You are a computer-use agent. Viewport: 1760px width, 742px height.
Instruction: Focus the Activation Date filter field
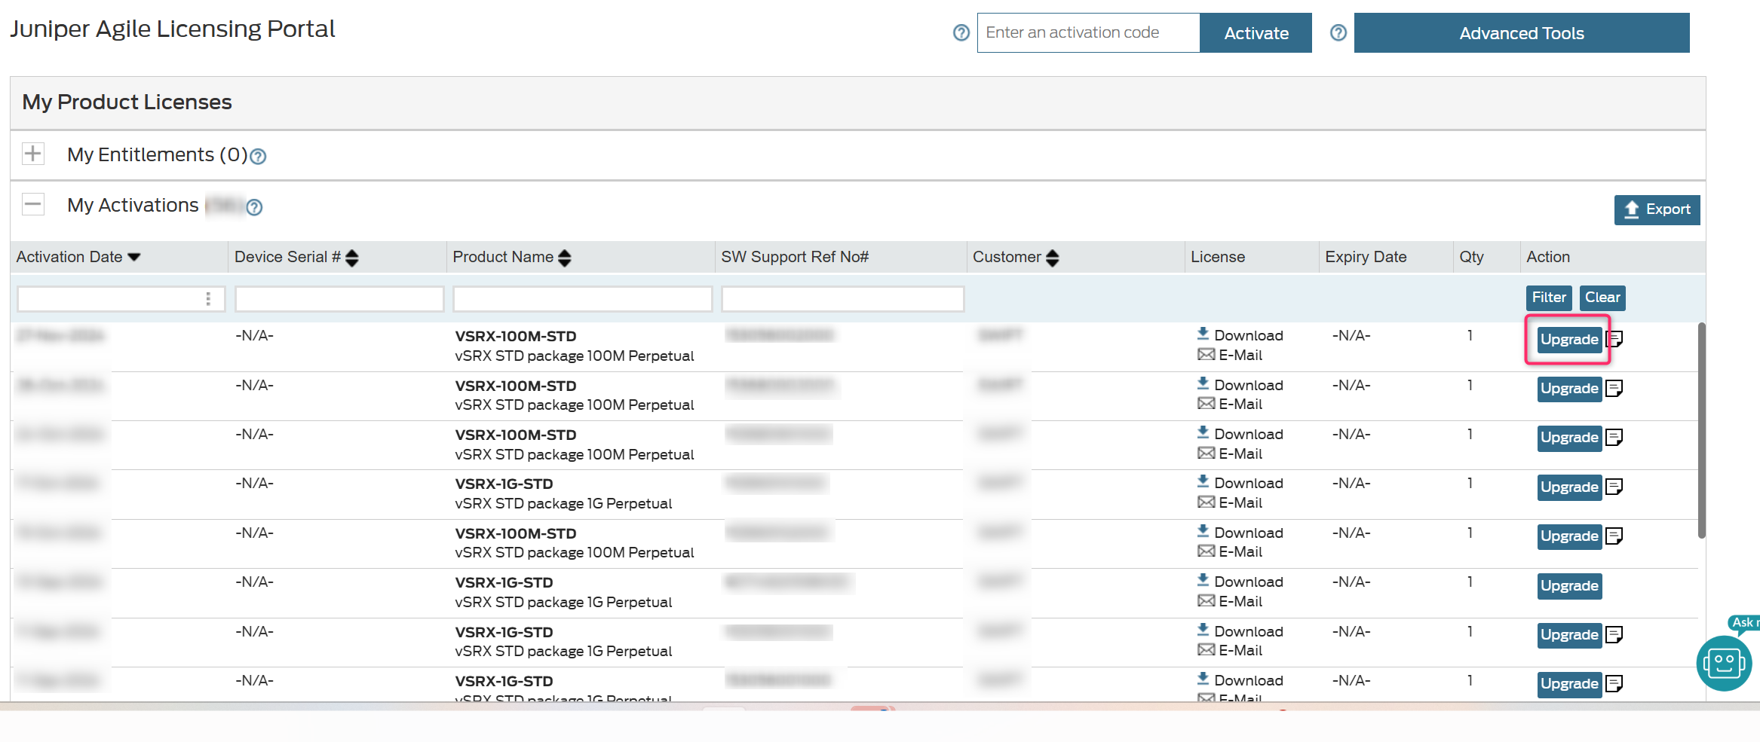[121, 299]
